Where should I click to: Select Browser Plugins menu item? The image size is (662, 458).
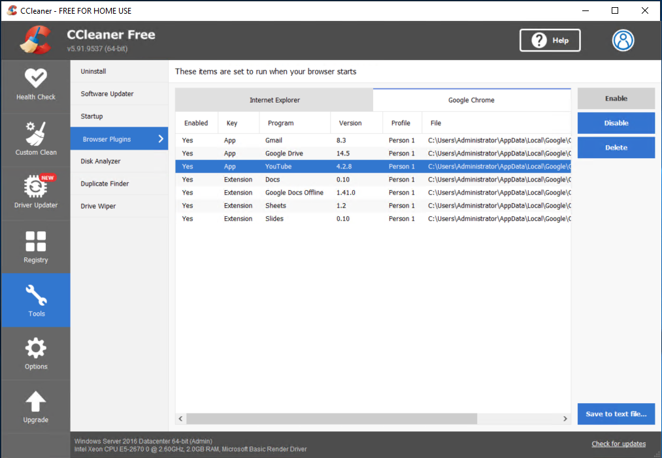119,139
